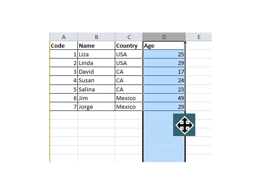261x195 pixels.
Task: Click the Code header cell
Action: point(64,45)
